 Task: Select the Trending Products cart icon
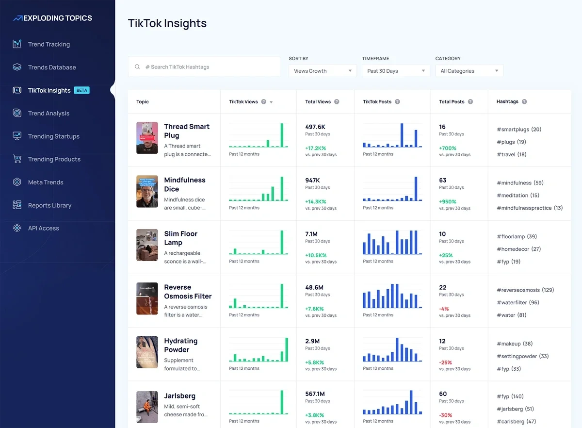[16, 159]
